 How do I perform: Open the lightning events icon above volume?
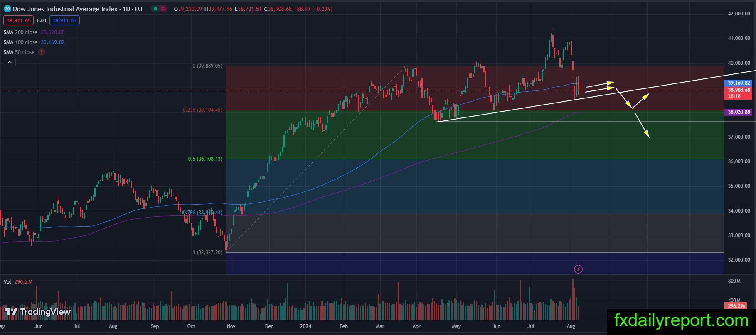[578, 269]
